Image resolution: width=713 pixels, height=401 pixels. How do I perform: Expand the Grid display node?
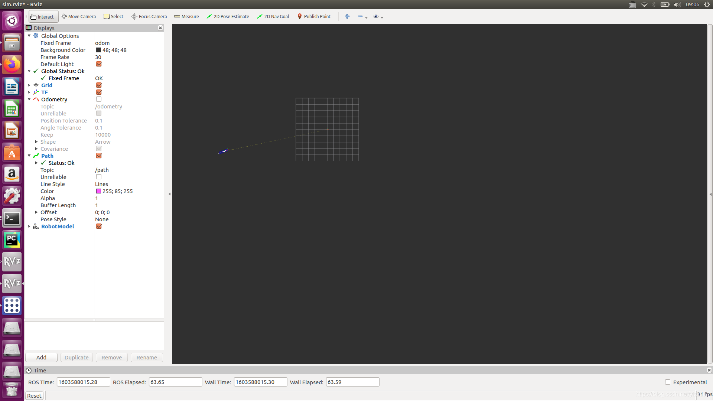pyautogui.click(x=29, y=85)
